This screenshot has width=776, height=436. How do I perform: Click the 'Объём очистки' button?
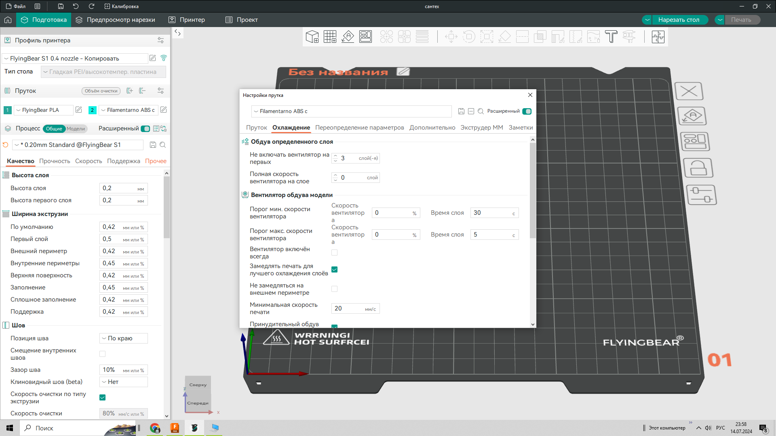101,91
